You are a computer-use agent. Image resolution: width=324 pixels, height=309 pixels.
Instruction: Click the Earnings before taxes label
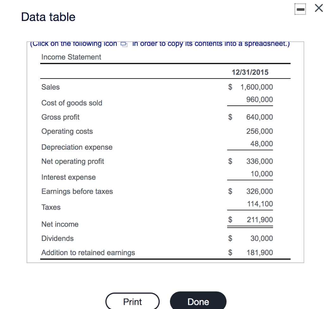(77, 192)
